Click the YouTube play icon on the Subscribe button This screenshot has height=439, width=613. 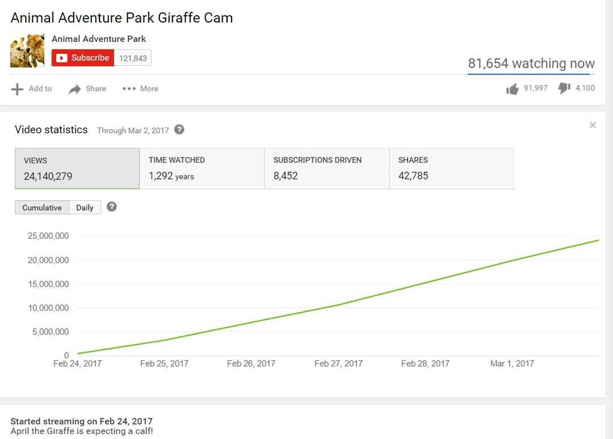(63, 57)
